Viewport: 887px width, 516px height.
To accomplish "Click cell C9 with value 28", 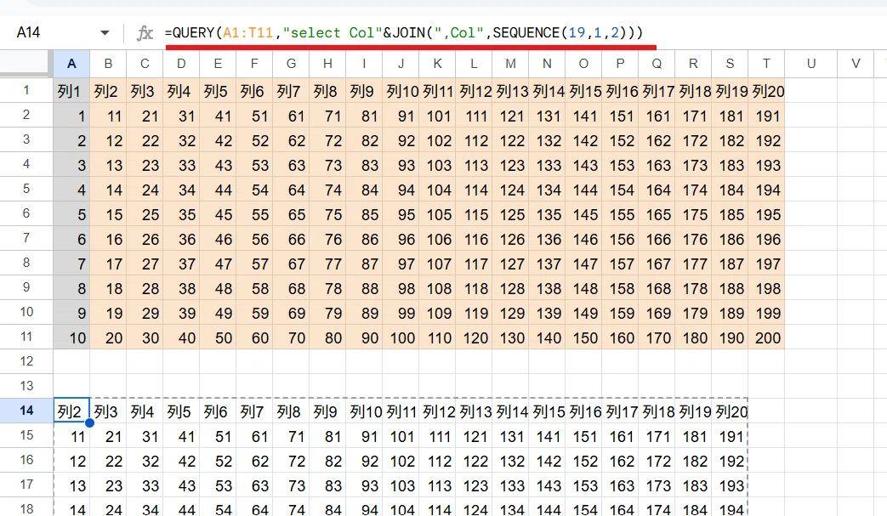I will [145, 288].
